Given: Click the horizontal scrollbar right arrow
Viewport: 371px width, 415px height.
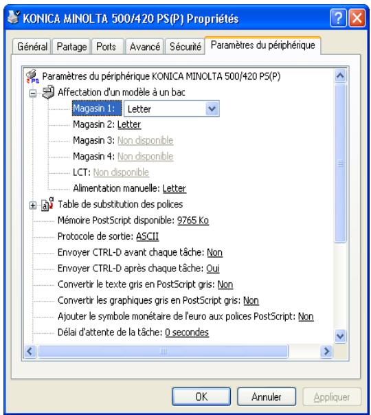Looking at the screenshot, I should pyautogui.click(x=326, y=352).
